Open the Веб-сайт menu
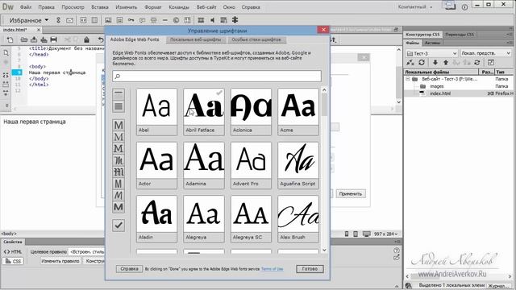516x290 pixels. tap(206, 7)
